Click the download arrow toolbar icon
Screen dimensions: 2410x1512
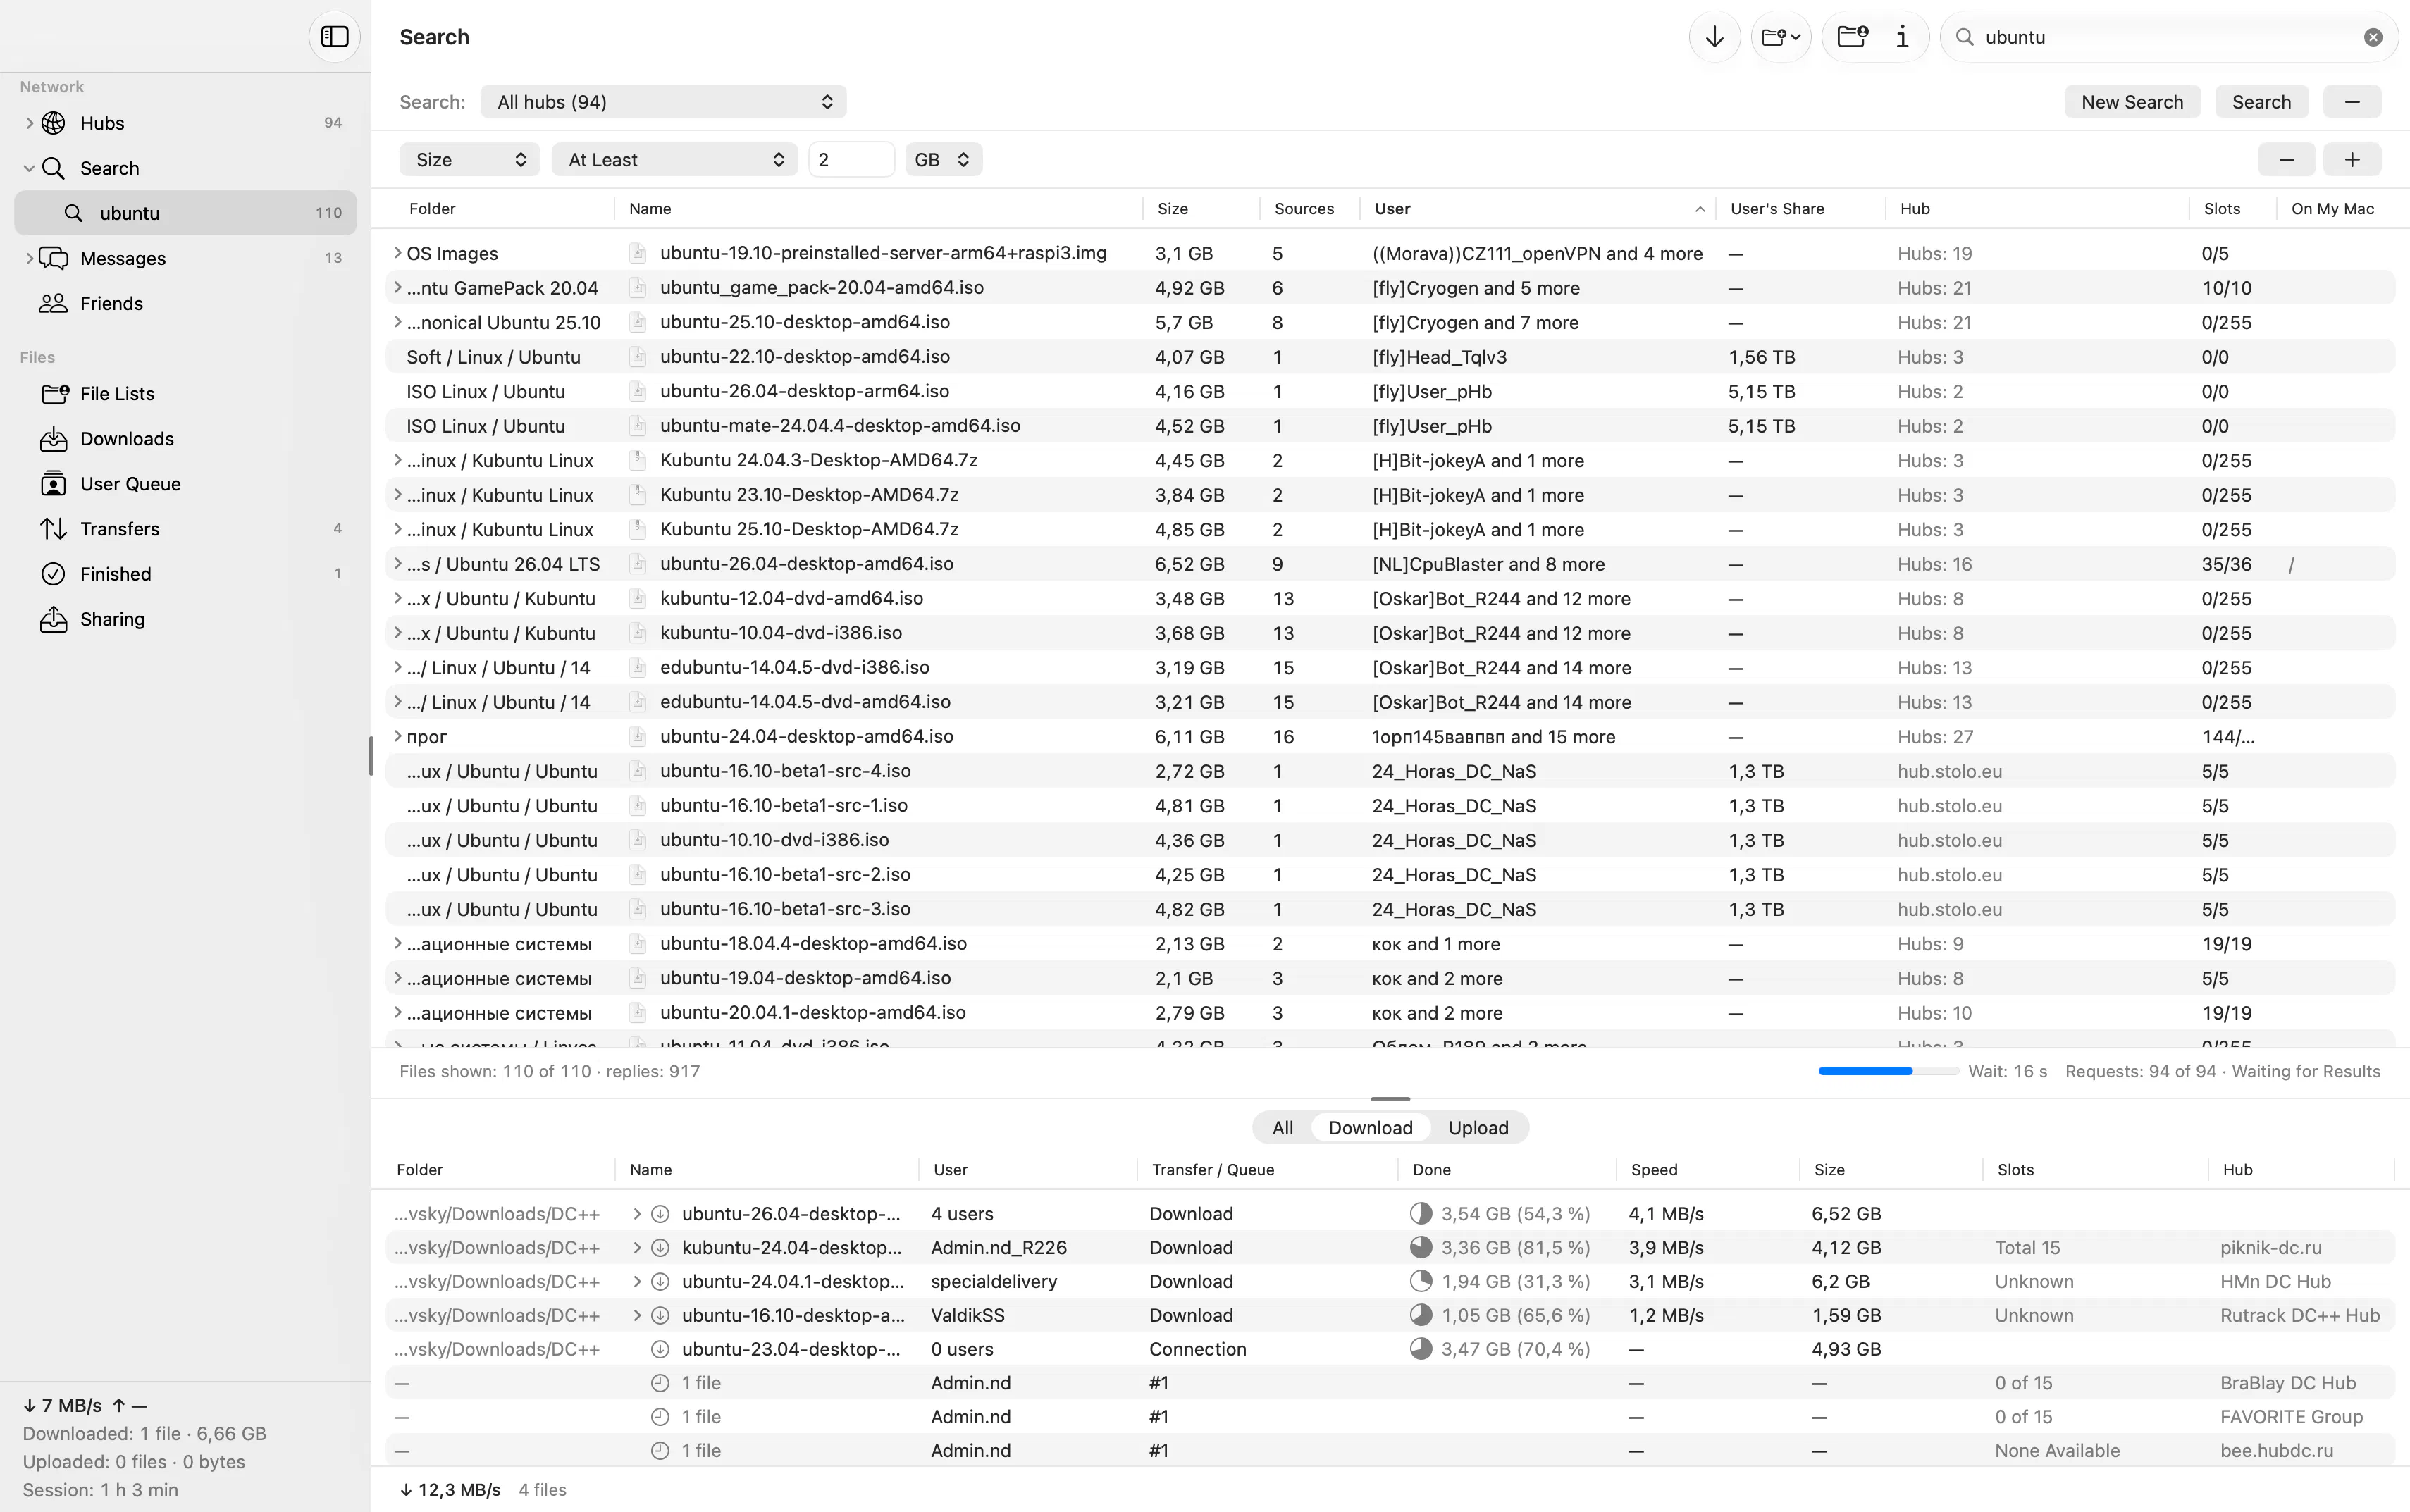click(1714, 37)
